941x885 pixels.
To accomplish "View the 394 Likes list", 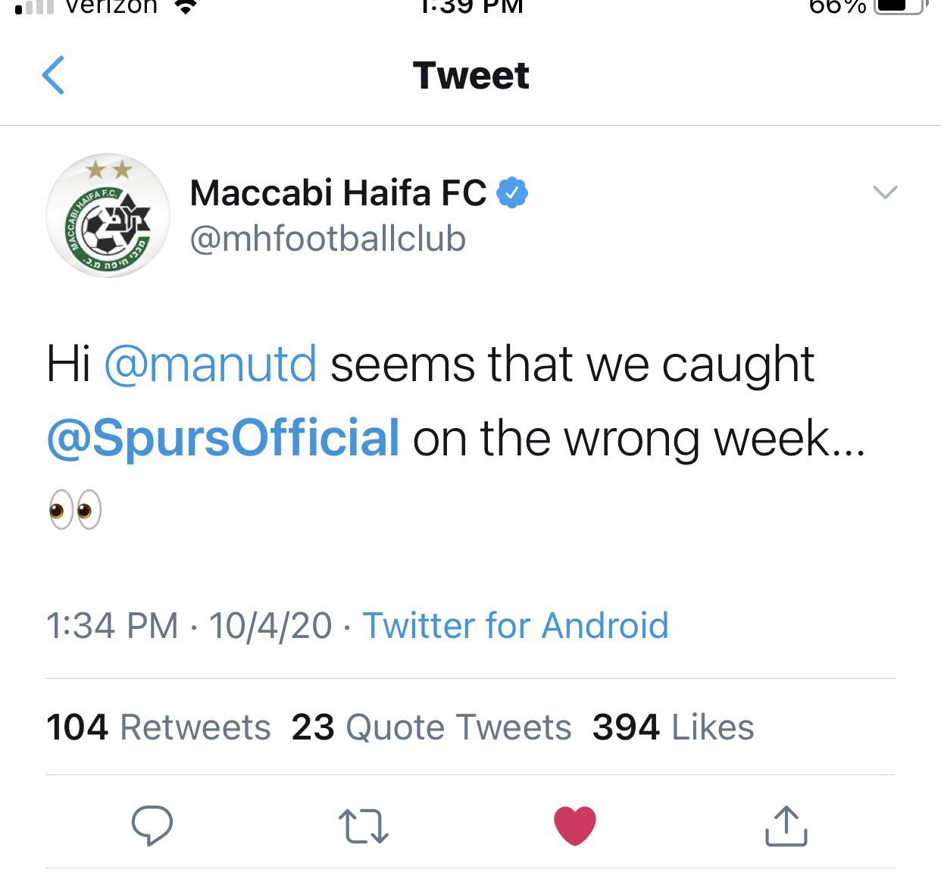I will 674,727.
